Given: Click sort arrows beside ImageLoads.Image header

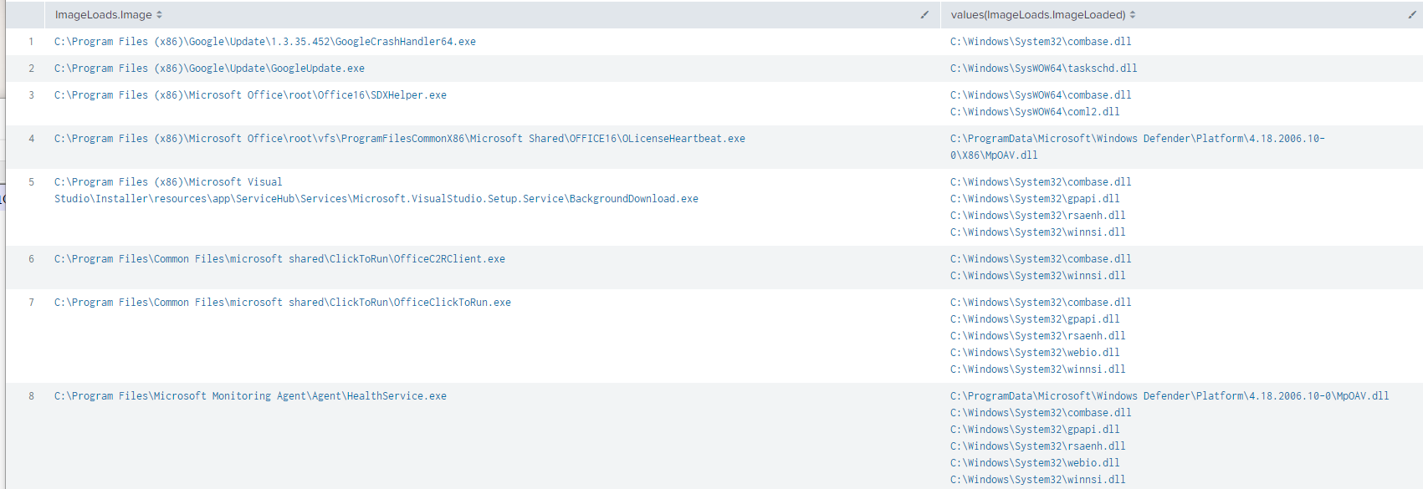Looking at the screenshot, I should (159, 15).
